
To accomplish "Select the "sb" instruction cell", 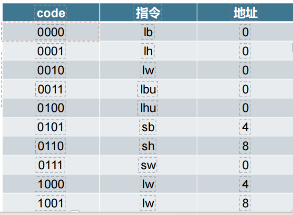I will [148, 127].
